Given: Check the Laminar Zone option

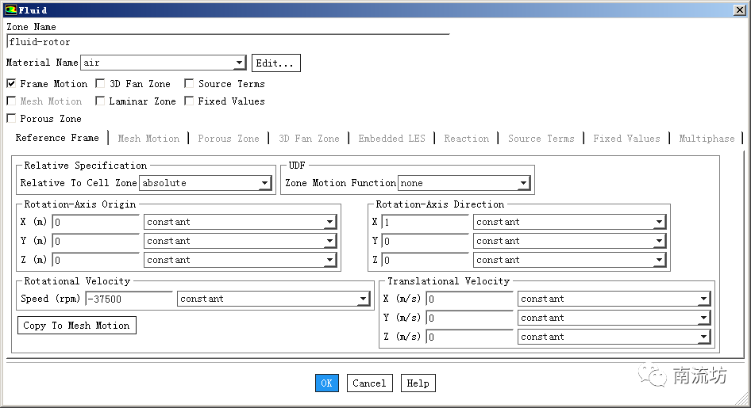Looking at the screenshot, I should tap(101, 101).
